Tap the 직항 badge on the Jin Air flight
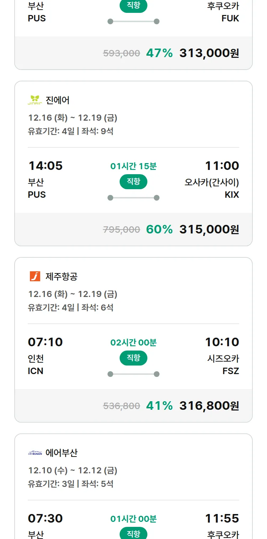Screen dimensions: 267x539 (133, 182)
